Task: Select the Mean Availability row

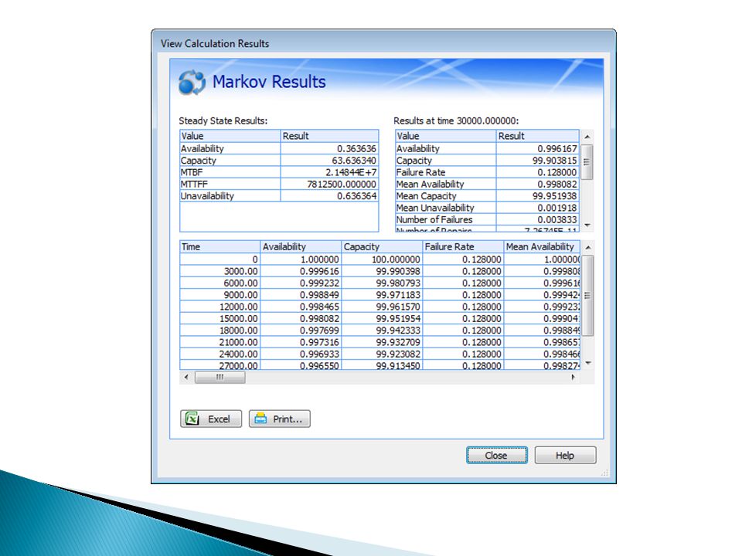Action: (488, 184)
